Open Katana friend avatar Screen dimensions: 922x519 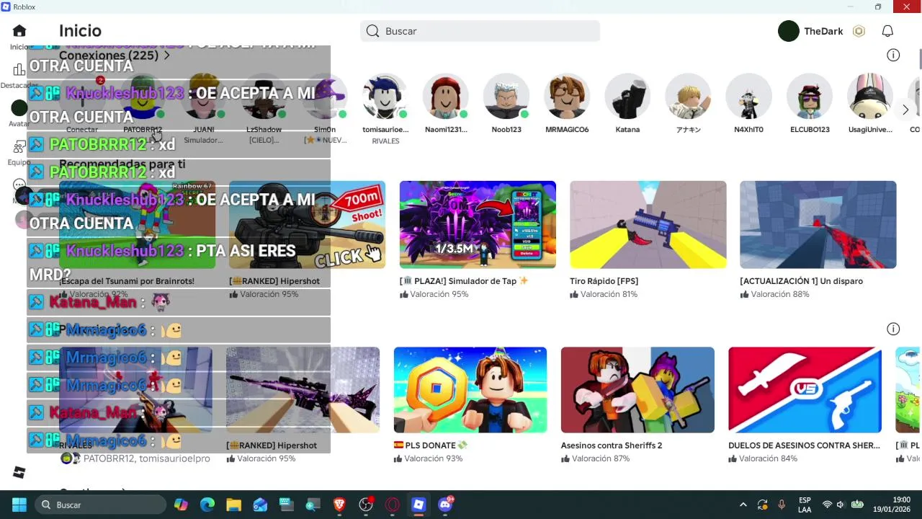[x=627, y=96]
